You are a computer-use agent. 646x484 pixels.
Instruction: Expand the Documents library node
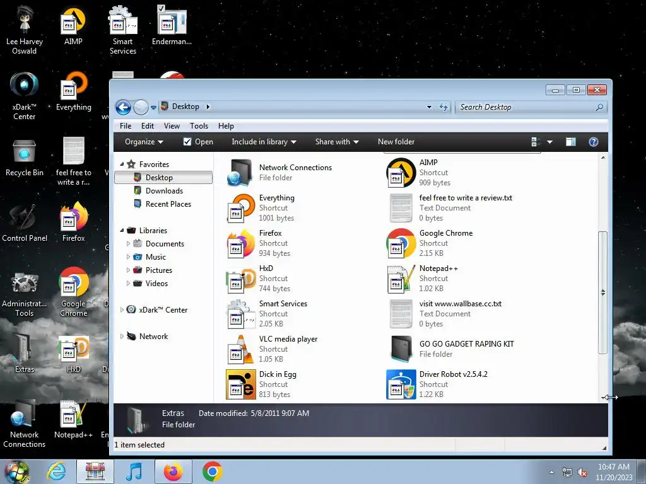coord(128,244)
